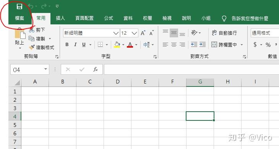Viewport: 279px width, 149px height.
Task: Open the 資料 (Data) tab
Action: coord(128,18)
